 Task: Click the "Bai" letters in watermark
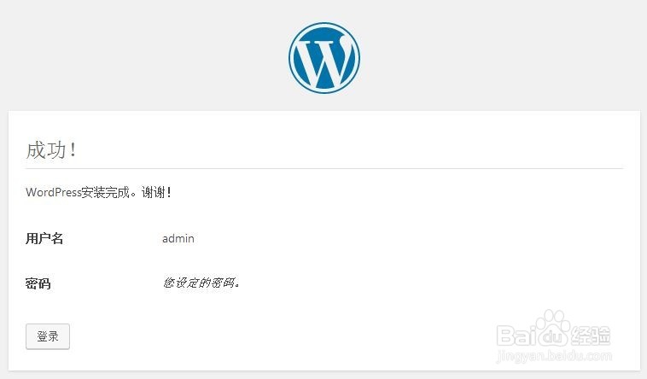coord(516,335)
